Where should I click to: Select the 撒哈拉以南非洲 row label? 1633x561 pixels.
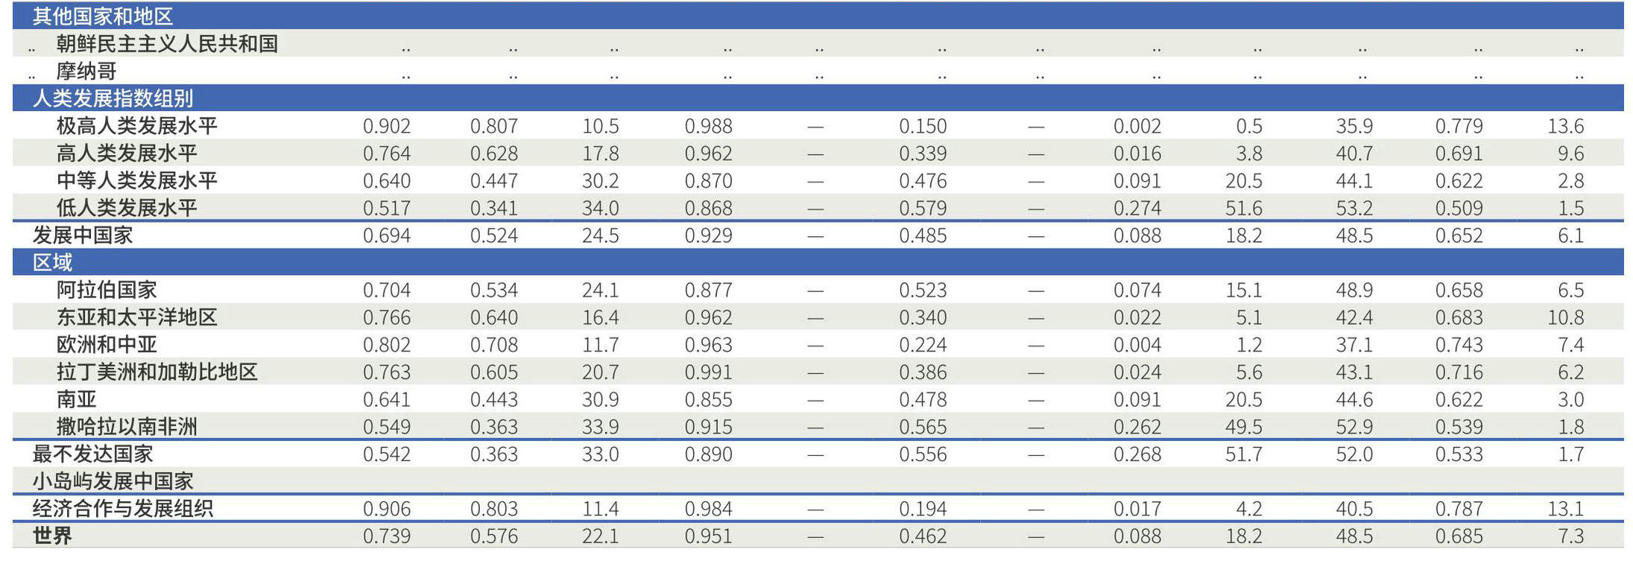(127, 427)
